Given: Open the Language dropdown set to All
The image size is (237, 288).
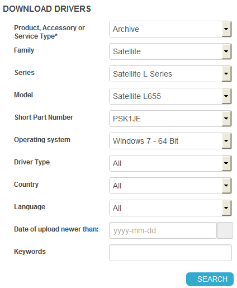Looking at the screenshot, I should tap(170, 208).
